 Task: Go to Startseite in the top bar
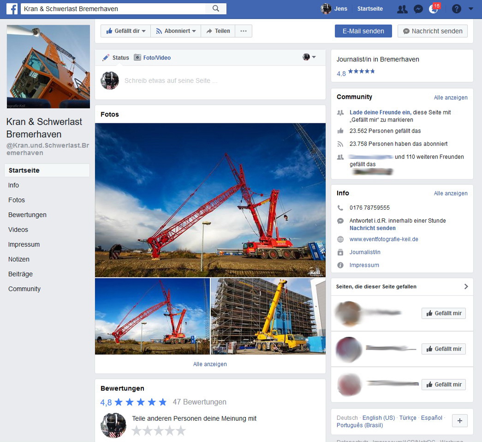coord(370,9)
